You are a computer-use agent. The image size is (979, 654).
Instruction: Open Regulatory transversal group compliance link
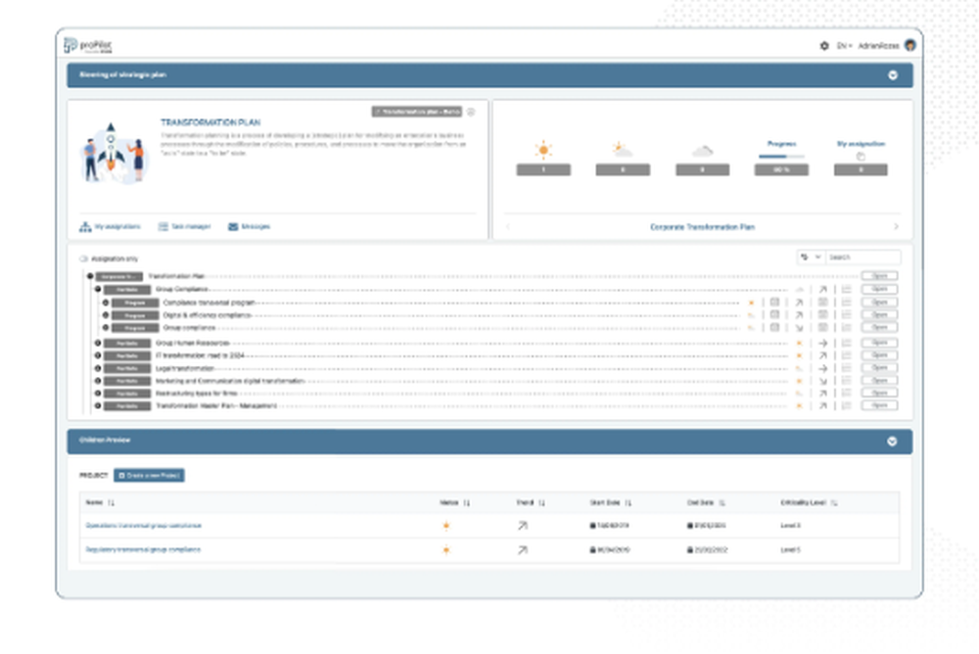tap(143, 550)
